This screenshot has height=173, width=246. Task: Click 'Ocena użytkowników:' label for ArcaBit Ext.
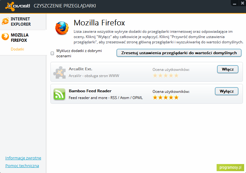point(171,70)
